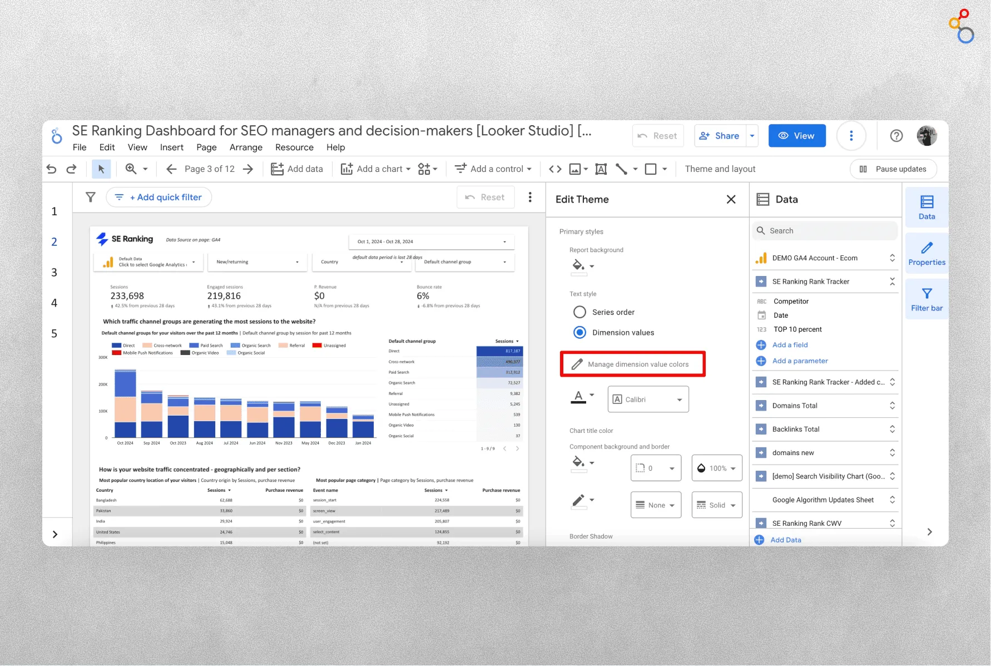Close the Edit Theme panel
This screenshot has width=991, height=666.
click(x=731, y=199)
